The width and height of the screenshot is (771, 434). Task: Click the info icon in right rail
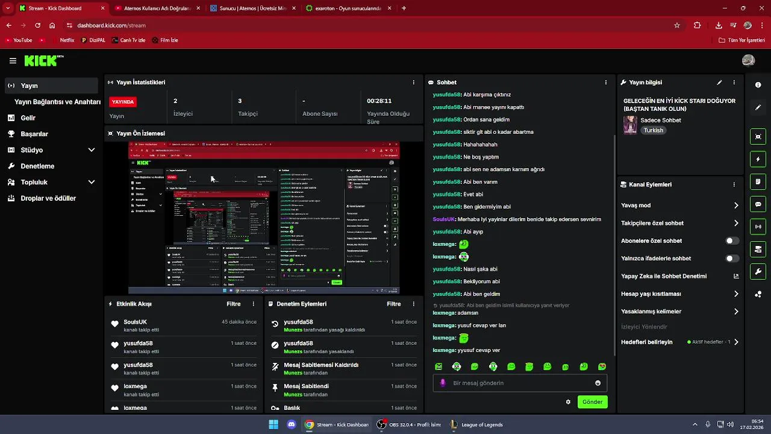(758, 85)
